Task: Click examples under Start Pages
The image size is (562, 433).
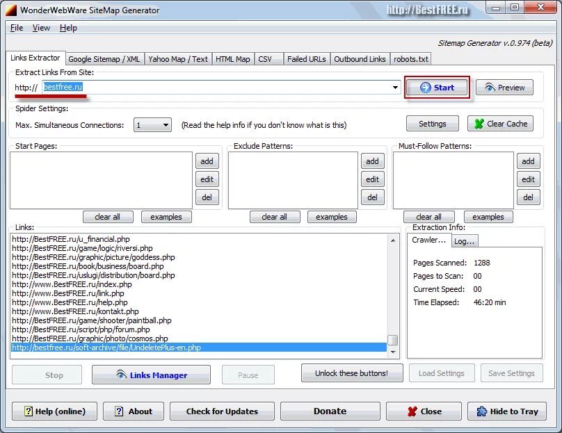Action: 166,217
